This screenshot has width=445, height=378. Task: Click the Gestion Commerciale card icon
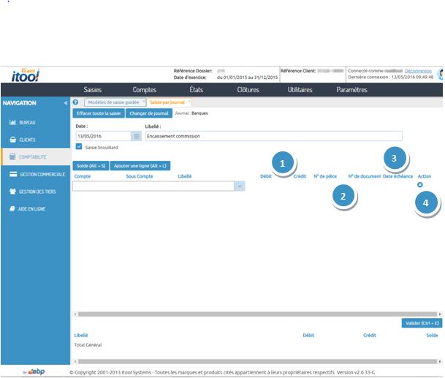(x=12, y=174)
